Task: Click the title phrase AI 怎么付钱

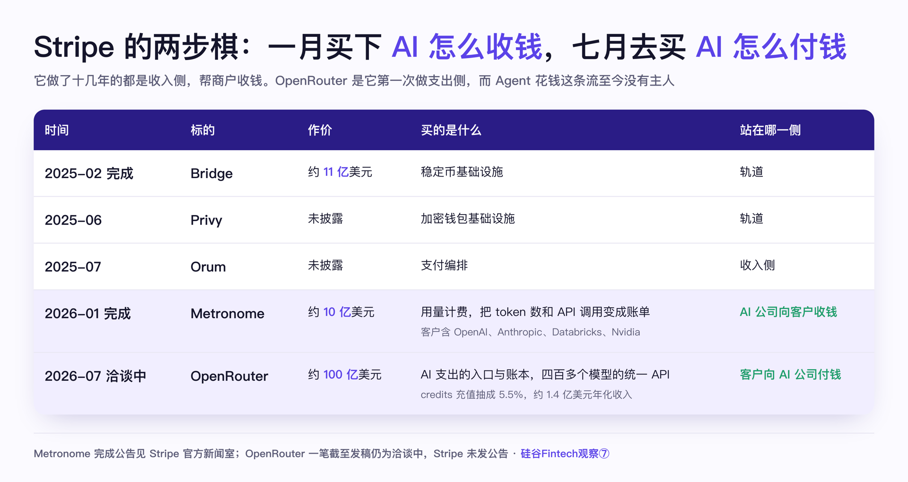Action: [771, 47]
